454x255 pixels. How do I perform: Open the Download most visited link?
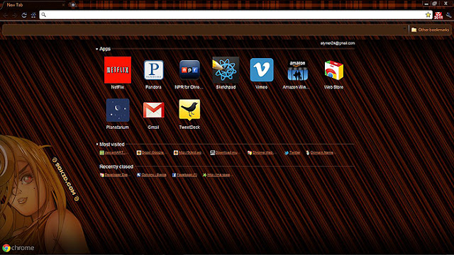(224, 153)
